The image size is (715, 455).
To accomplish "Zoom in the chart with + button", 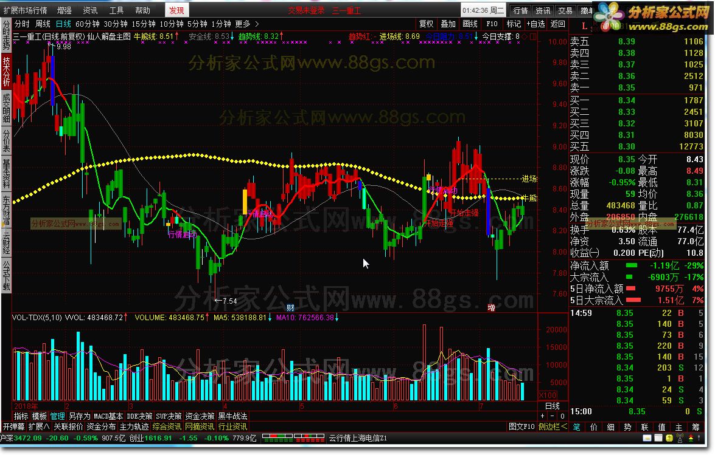I will click(543, 416).
